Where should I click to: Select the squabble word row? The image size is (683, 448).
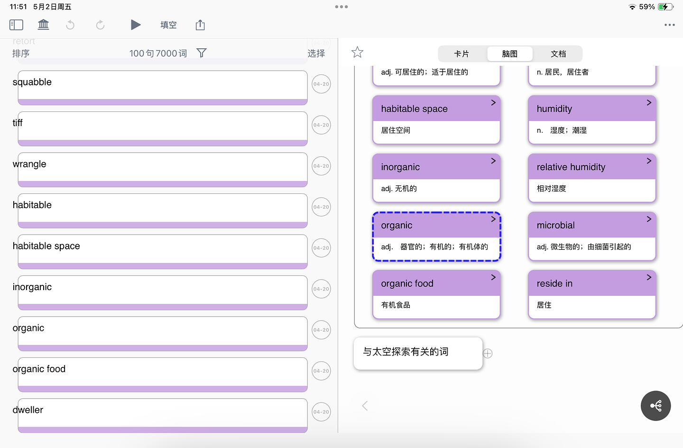point(163,88)
